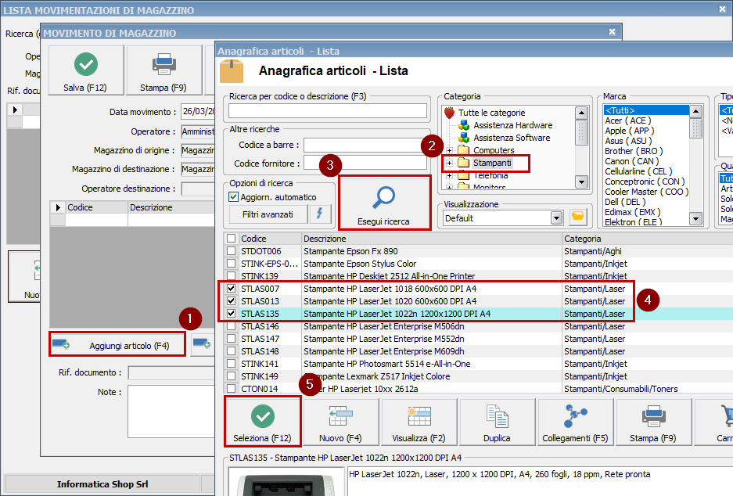Click the Duplica article button
The image size is (733, 496).
(497, 421)
